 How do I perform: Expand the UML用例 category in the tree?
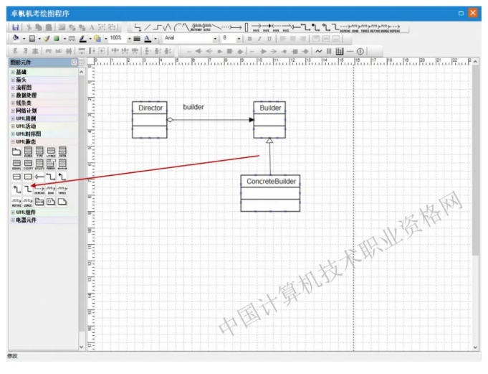tap(26, 118)
